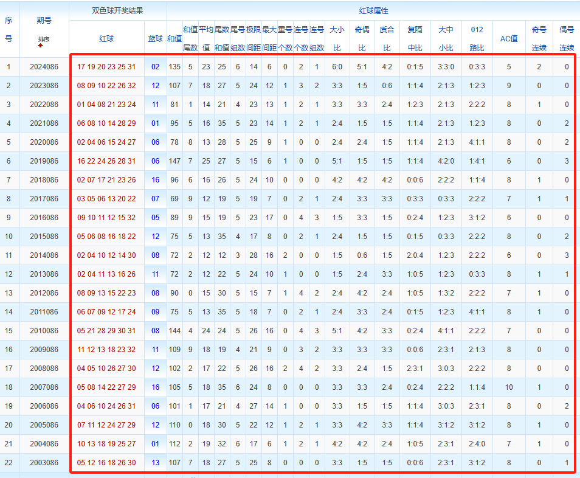Image resolution: width=580 pixels, height=478 pixels.
Task: Click the 序号 column header
Action: pos(9,30)
